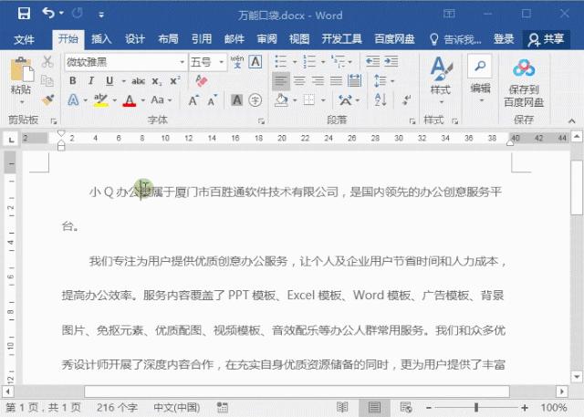584x417 pixels.
Task: Toggle Italic formatting
Action: point(91,81)
